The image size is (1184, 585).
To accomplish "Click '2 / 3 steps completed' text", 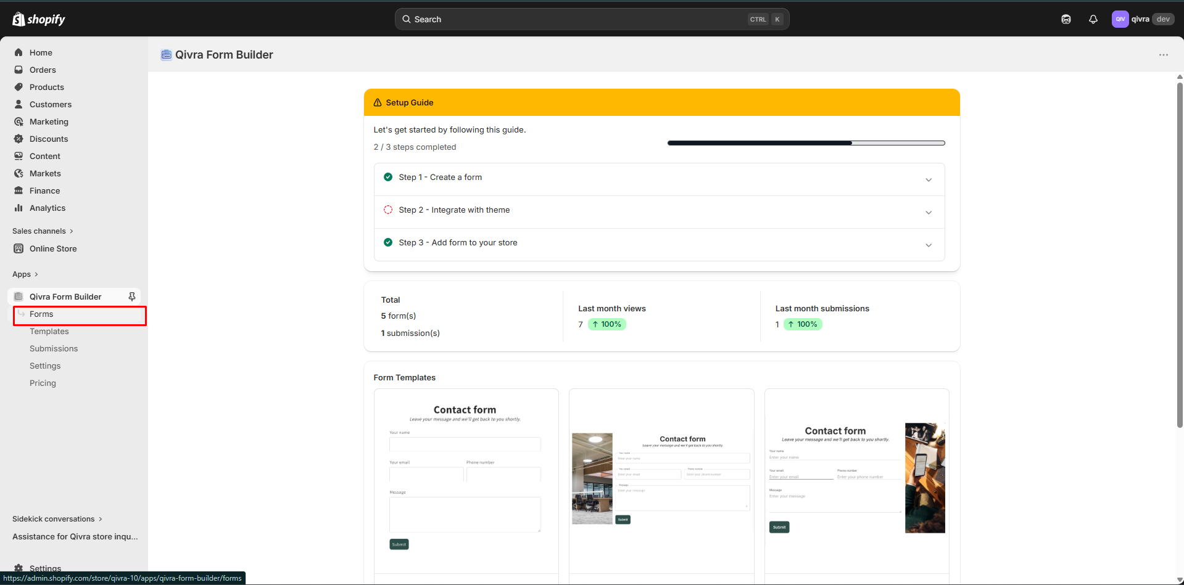I will [x=415, y=147].
